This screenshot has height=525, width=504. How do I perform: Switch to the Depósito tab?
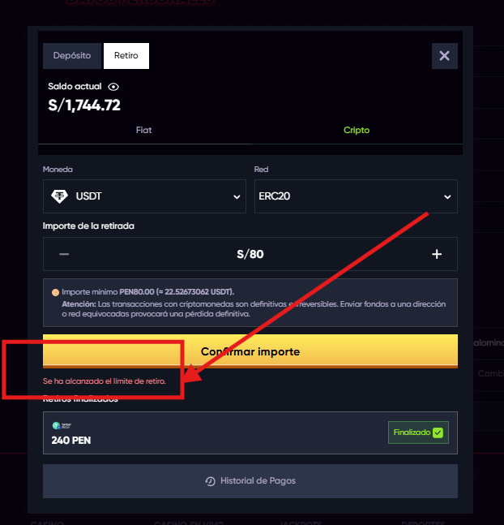click(72, 56)
